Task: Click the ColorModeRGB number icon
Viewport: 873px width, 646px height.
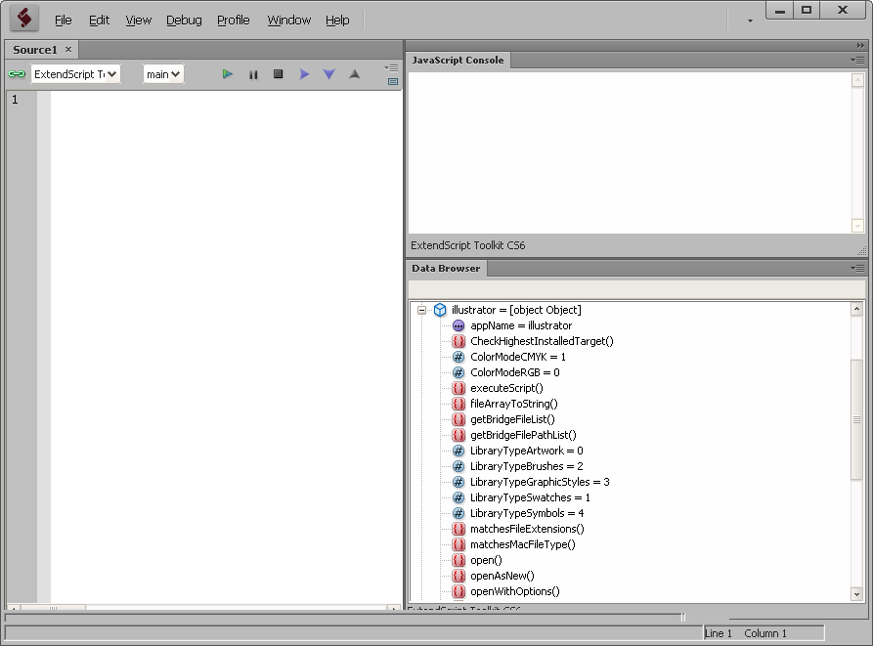Action: [458, 372]
